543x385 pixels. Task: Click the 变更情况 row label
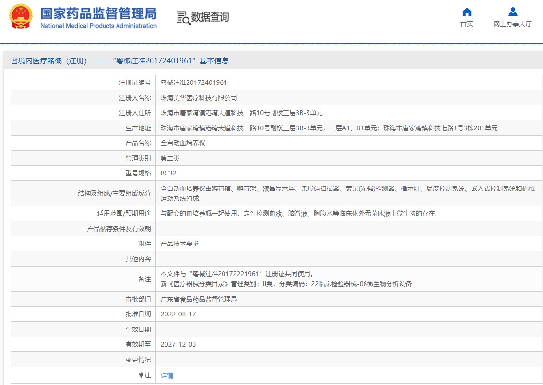pos(138,360)
